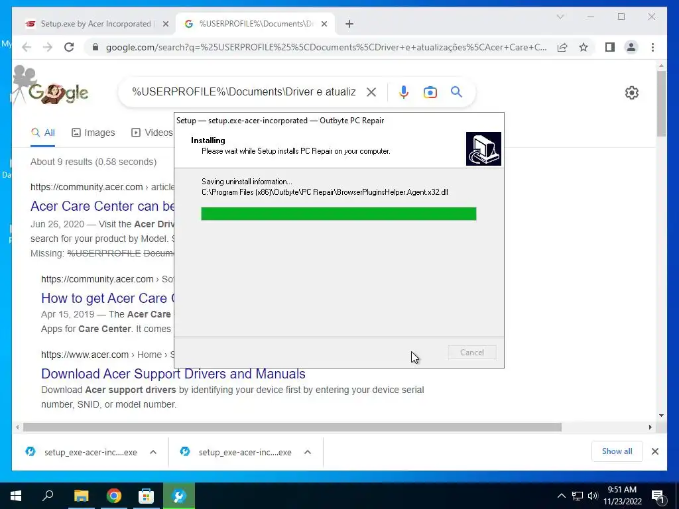Bookmark this tab with the star icon
The image size is (679, 509).
click(x=584, y=47)
